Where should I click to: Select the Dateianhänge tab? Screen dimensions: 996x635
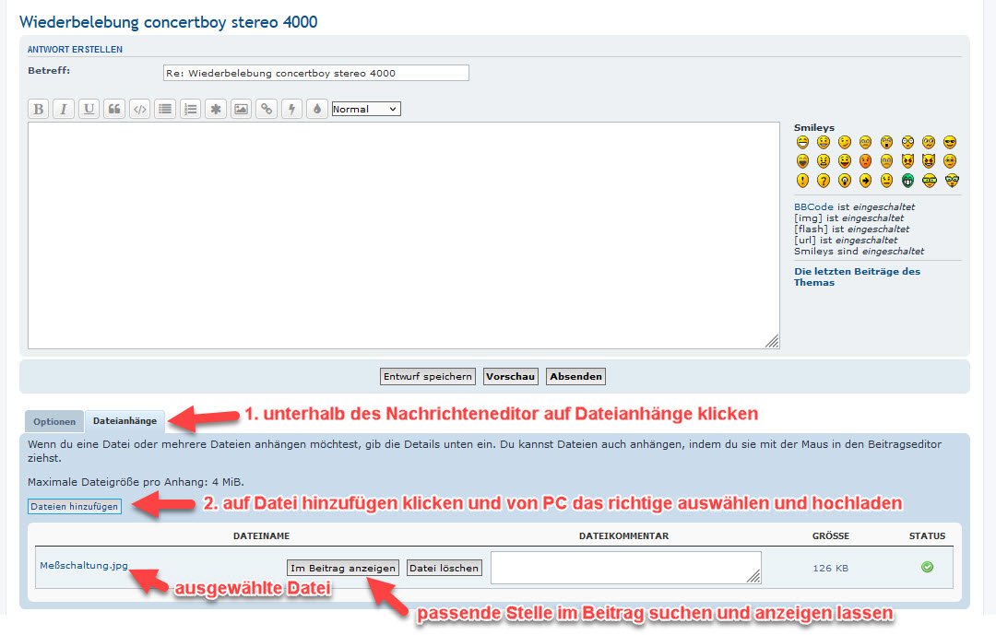125,422
